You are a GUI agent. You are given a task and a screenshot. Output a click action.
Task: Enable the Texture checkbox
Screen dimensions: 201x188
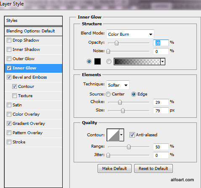(x=14, y=96)
